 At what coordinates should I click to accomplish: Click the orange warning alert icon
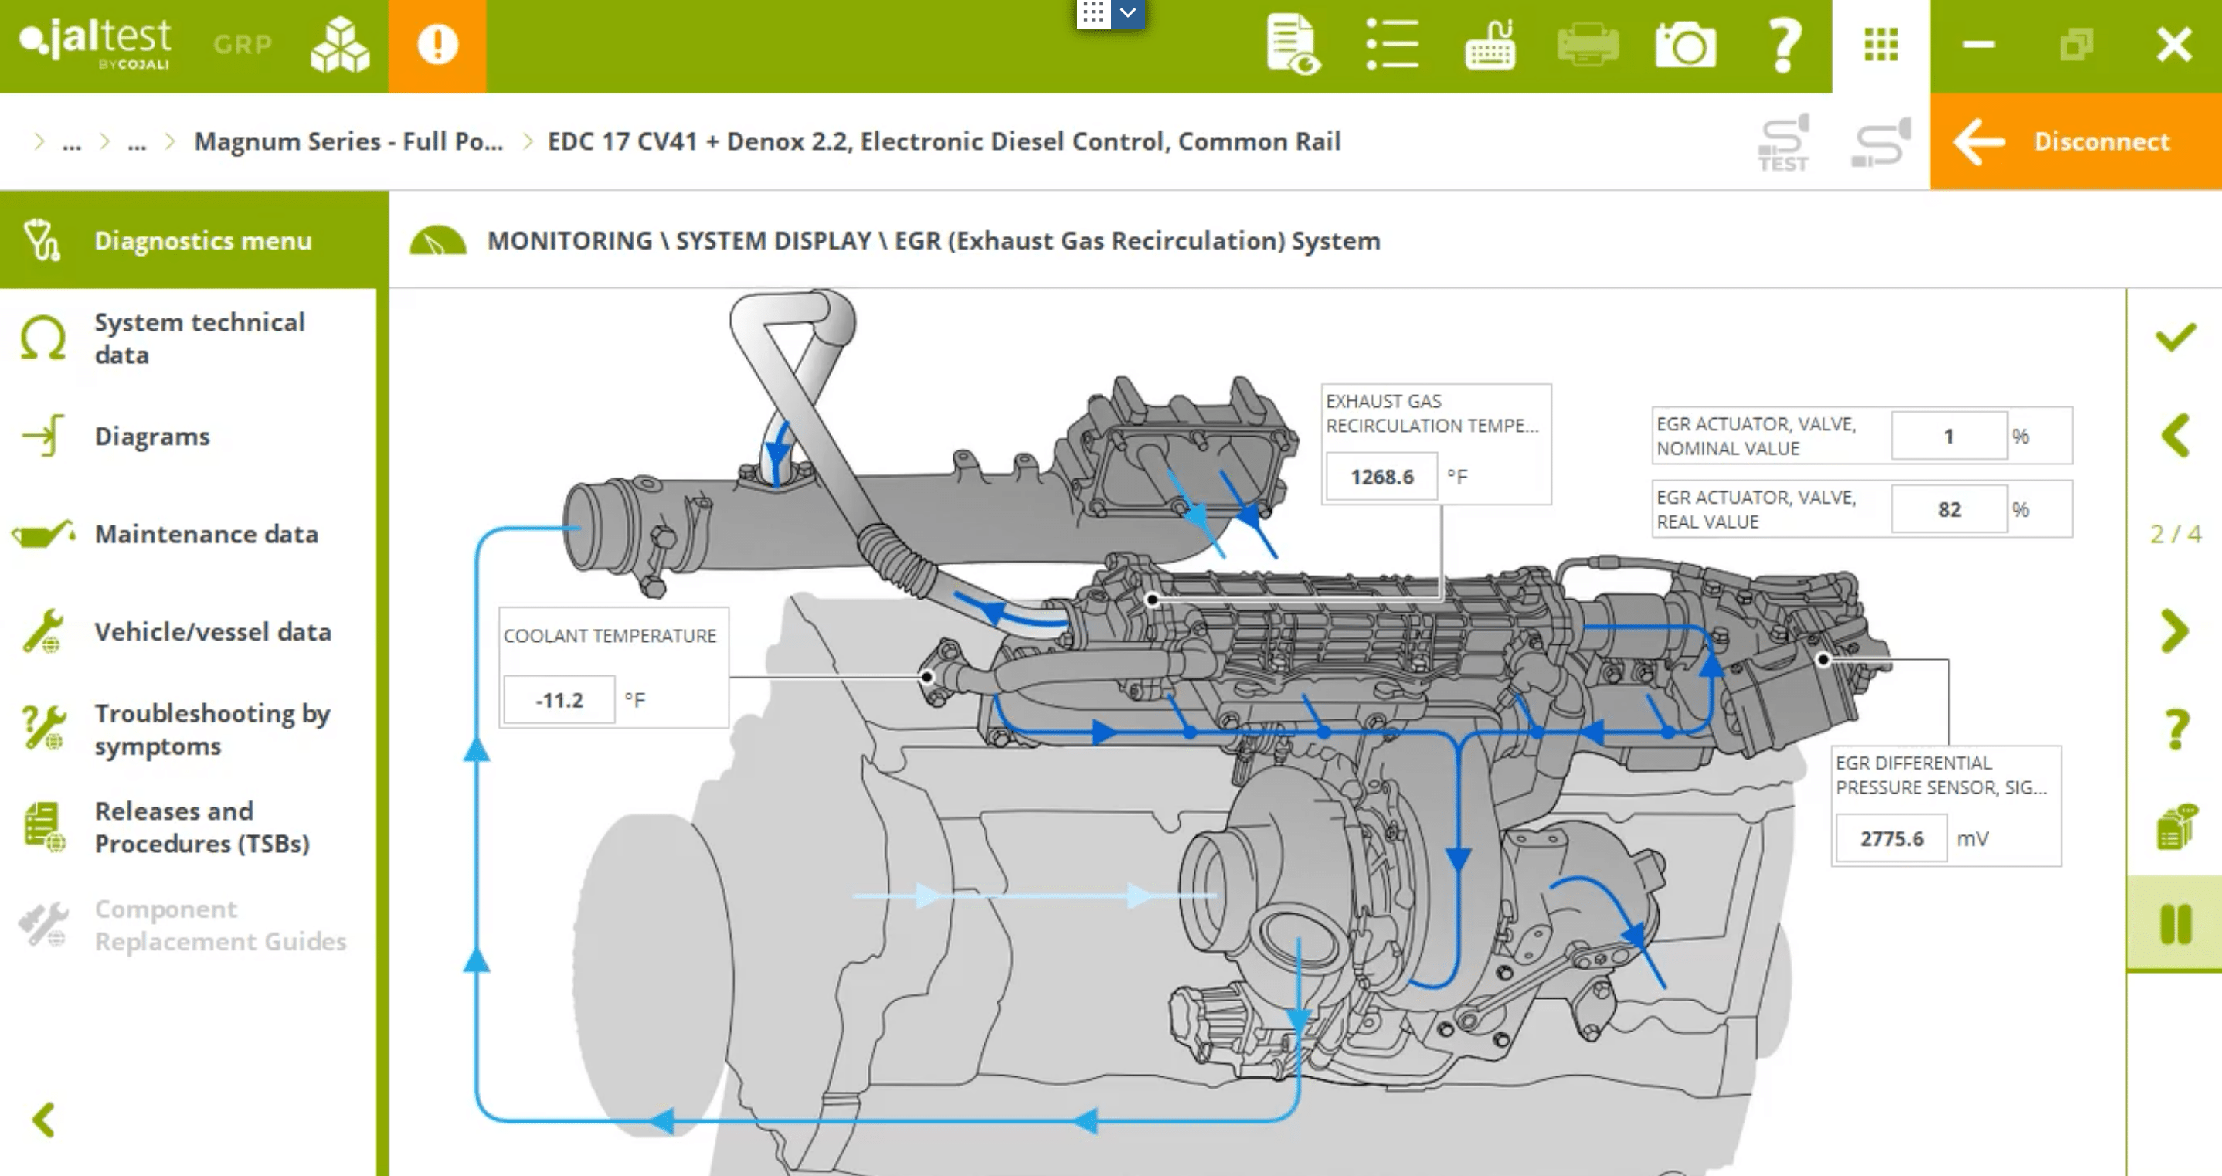437,45
